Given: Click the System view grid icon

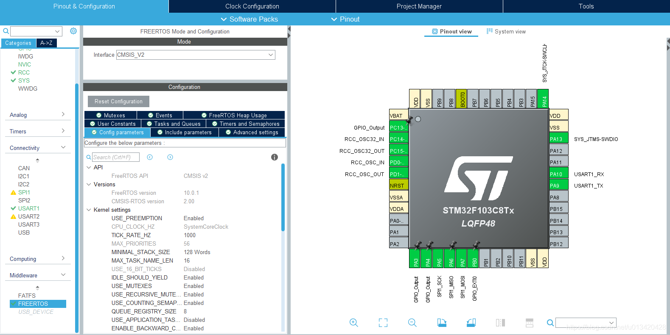Looking at the screenshot, I should pos(490,31).
